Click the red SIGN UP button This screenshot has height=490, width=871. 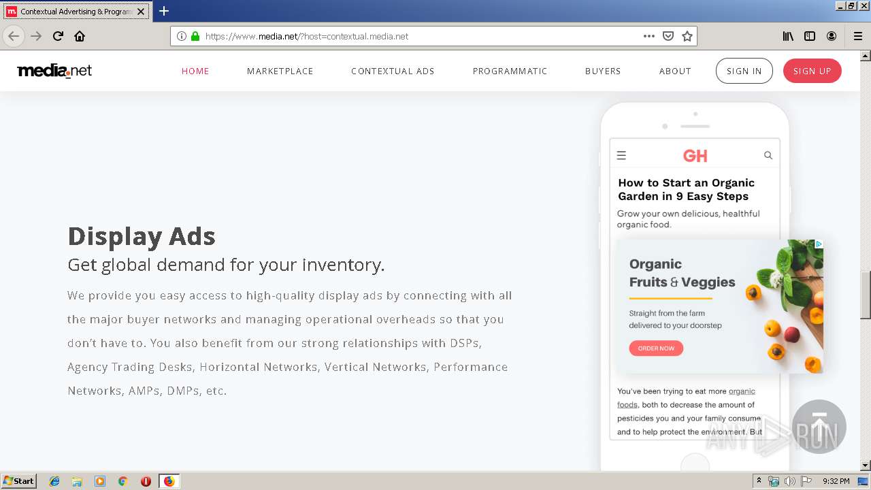click(812, 71)
